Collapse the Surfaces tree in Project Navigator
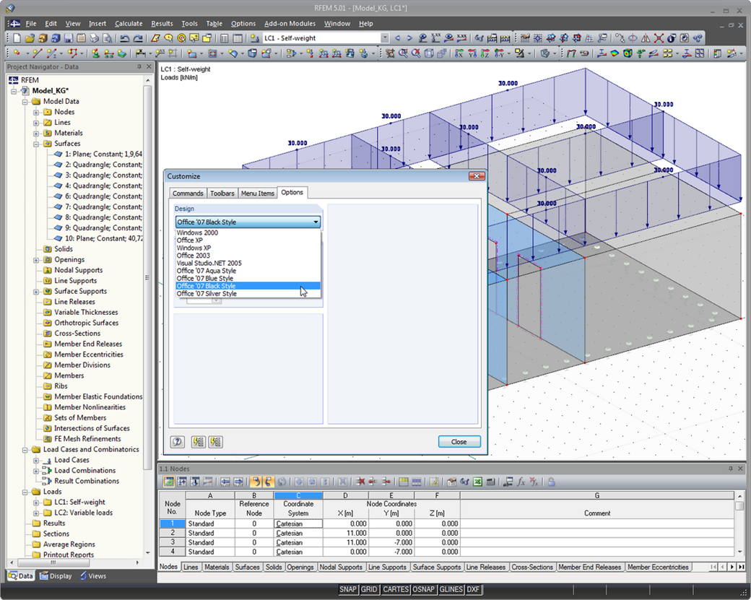 pos(36,144)
